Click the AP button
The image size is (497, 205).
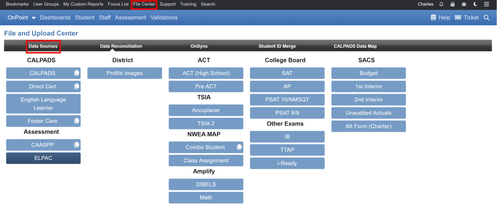click(x=287, y=86)
